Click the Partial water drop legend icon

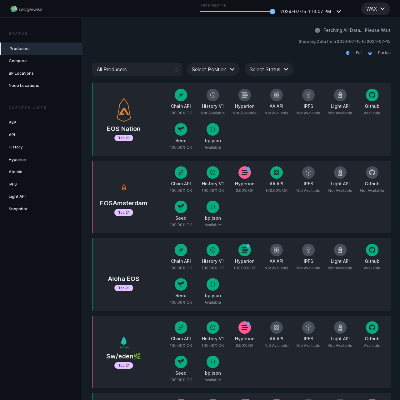coord(370,52)
